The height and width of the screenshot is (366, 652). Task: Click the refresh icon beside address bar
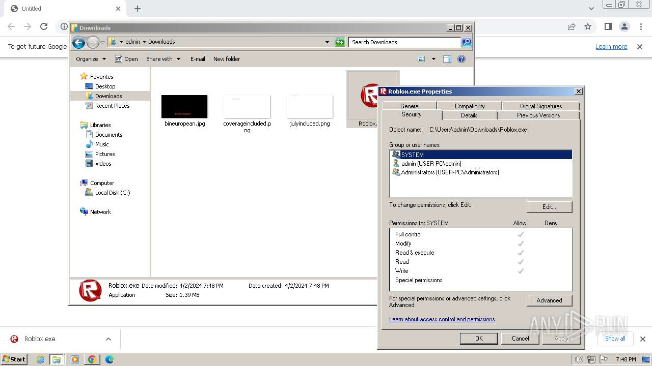(340, 42)
